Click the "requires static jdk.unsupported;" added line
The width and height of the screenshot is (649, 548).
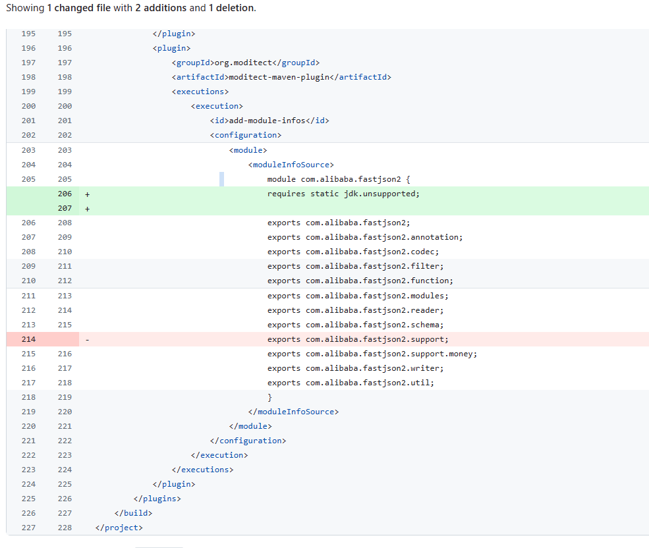point(343,194)
